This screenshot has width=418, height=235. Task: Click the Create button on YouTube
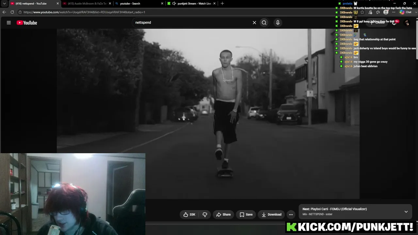(x=378, y=23)
